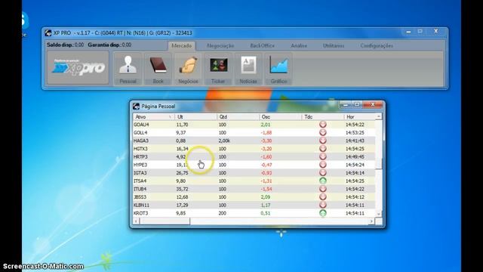The height and width of the screenshot is (272, 483).
Task: Open the Book tool
Action: pyautogui.click(x=158, y=69)
